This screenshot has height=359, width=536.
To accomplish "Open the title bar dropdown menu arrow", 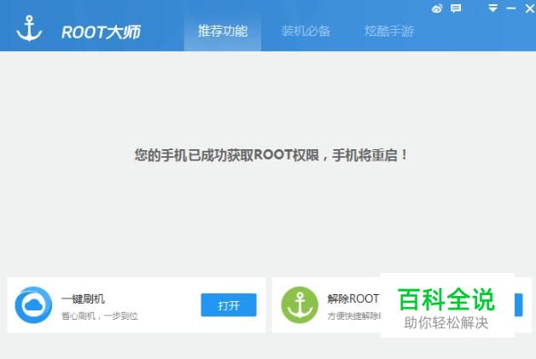I will pyautogui.click(x=492, y=9).
